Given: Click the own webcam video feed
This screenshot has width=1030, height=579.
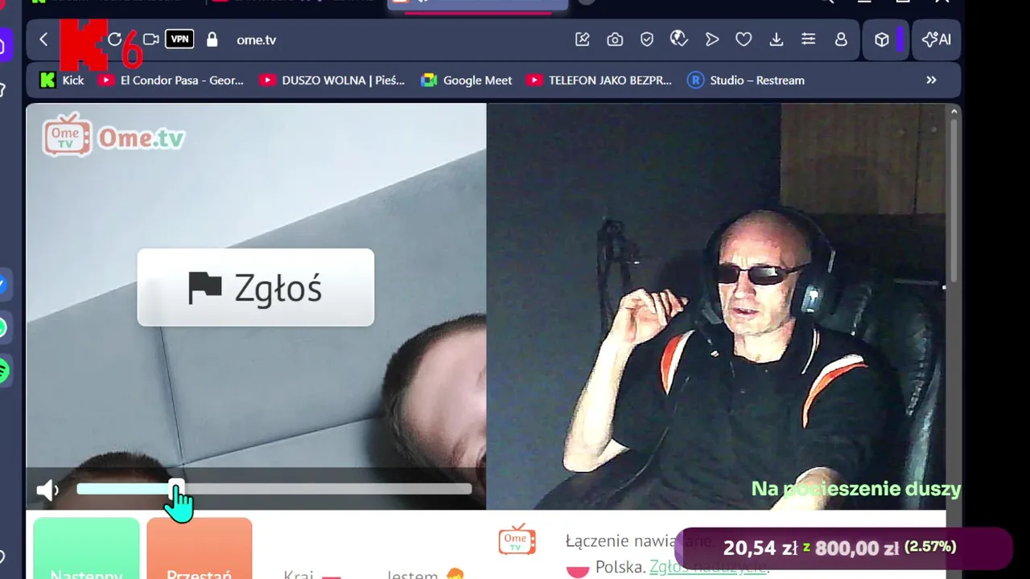Looking at the screenshot, I should click(x=716, y=306).
